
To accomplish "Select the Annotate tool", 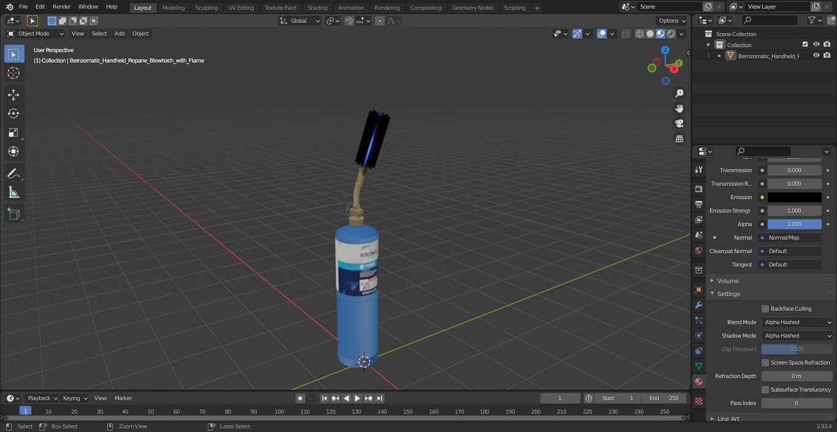I will [x=13, y=174].
